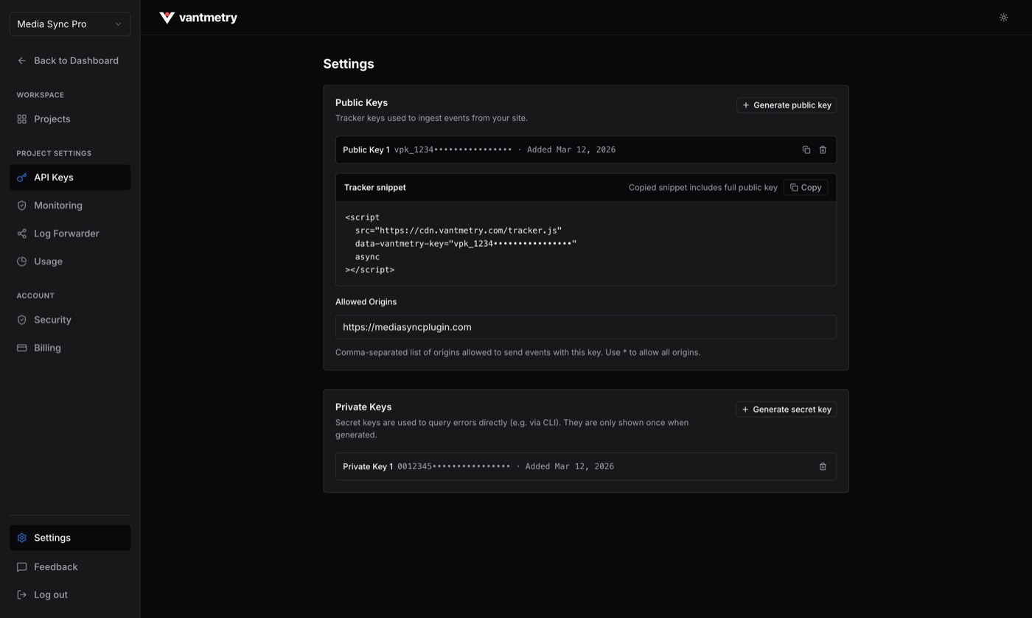1032x618 pixels.
Task: Click the Projects grid icon
Action: [x=22, y=119]
